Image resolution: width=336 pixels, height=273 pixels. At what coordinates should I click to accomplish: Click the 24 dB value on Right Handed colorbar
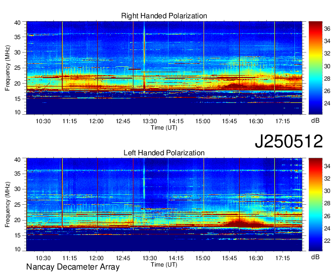pyautogui.click(x=327, y=103)
